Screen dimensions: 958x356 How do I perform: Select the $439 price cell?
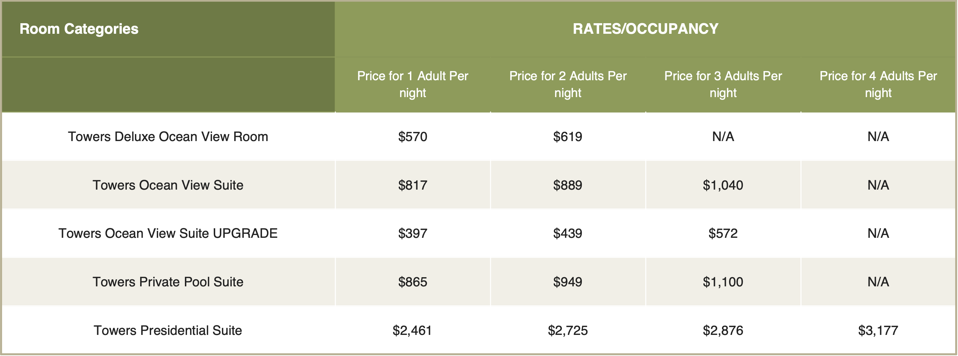(568, 233)
